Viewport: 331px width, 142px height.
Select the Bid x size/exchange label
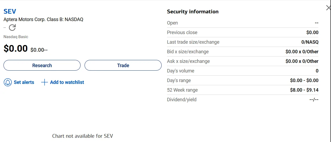tap(188, 52)
